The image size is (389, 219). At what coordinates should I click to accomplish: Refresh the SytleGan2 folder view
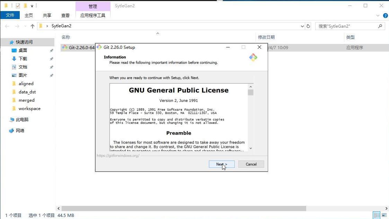308,26
